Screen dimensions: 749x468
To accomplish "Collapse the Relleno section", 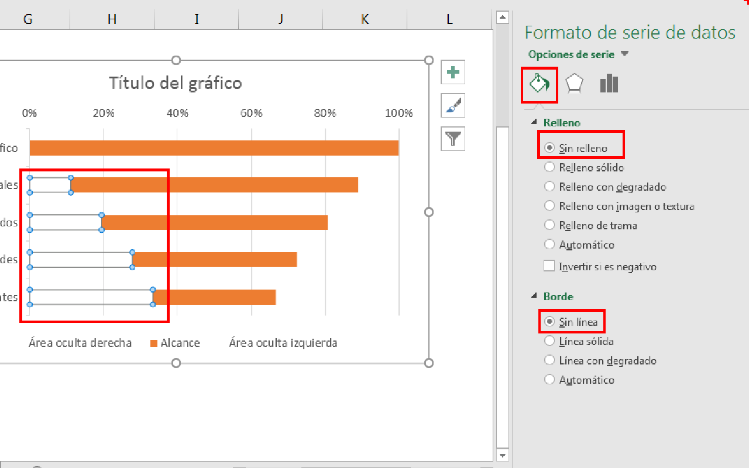I will 534,122.
